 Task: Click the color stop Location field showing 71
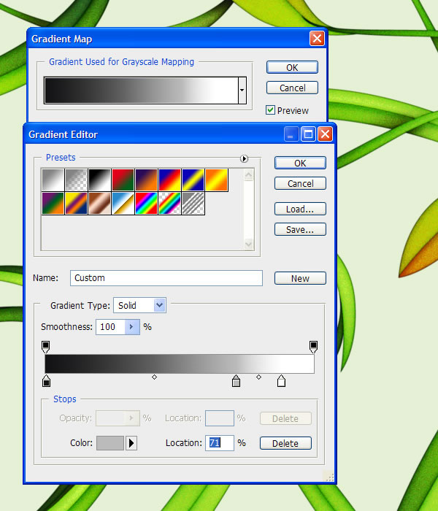tap(220, 443)
